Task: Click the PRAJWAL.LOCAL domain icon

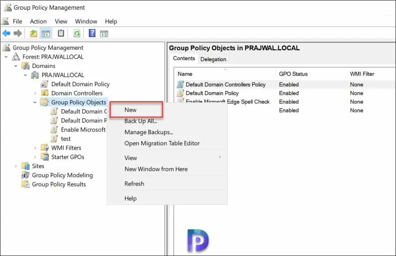Action: [x=35, y=75]
